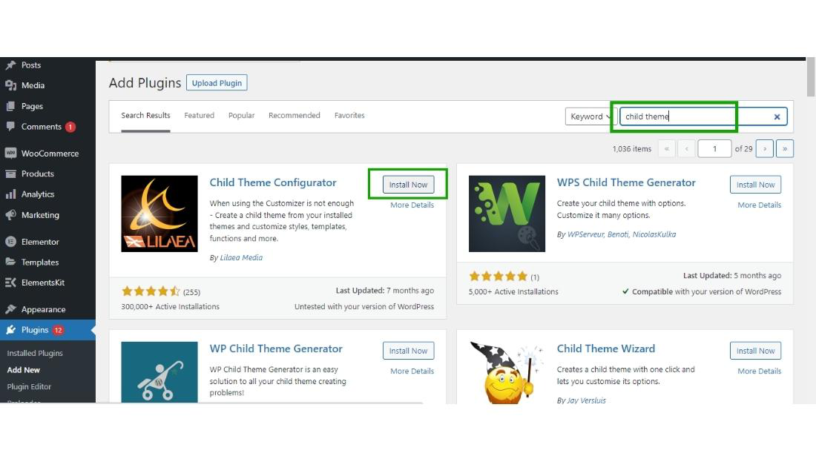Select Add New in Plugins submenu
Image resolution: width=816 pixels, height=459 pixels.
[x=24, y=370]
